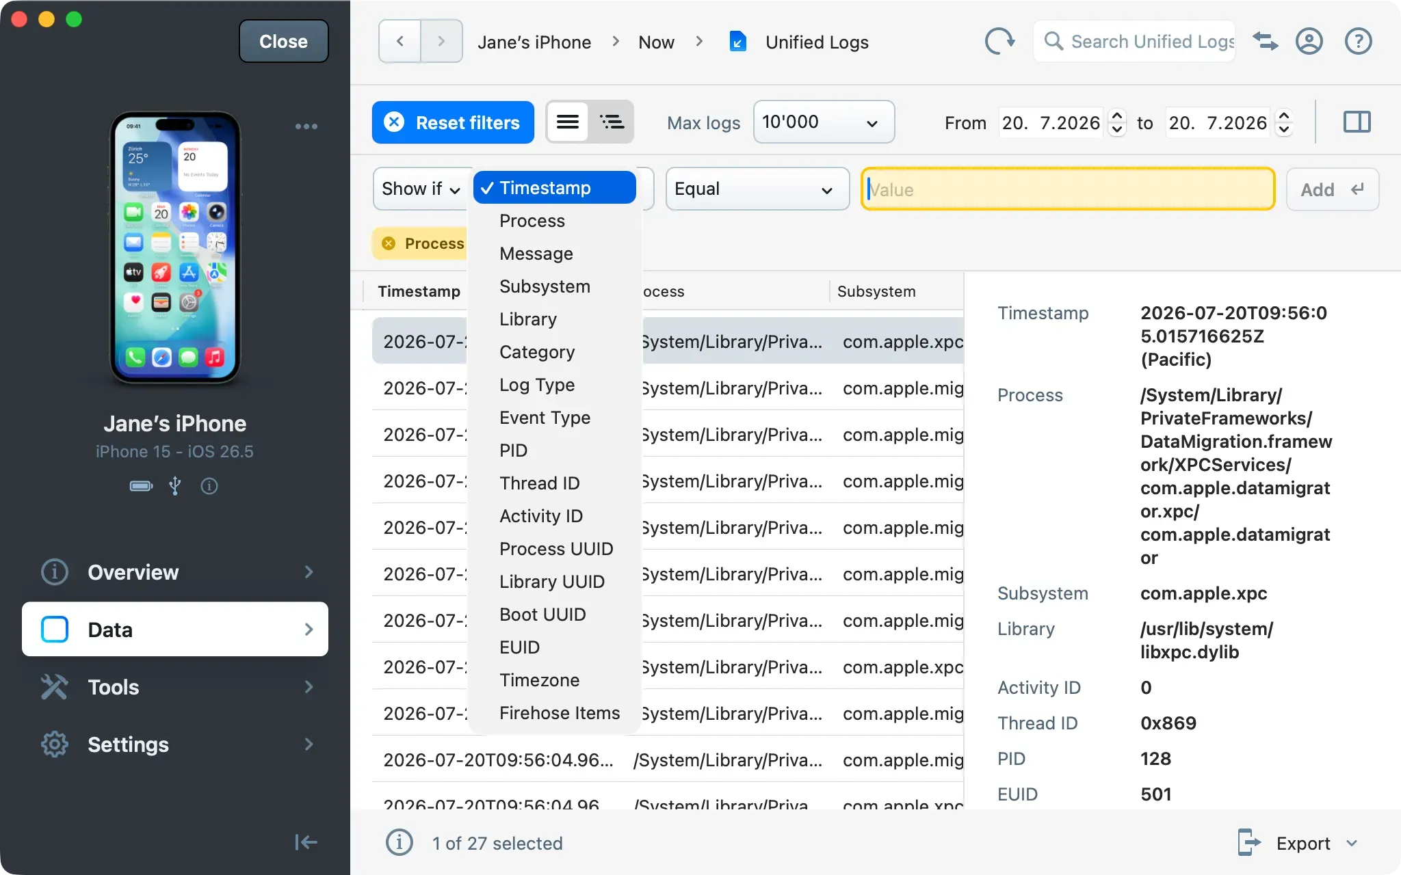Click the Tools wrench icon in the sidebar

tap(55, 687)
